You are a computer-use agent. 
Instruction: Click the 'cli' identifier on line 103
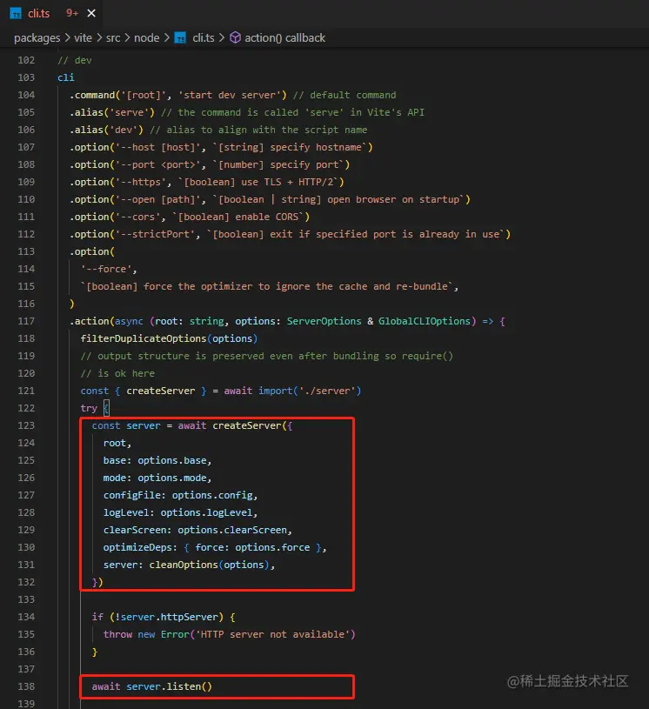click(65, 77)
